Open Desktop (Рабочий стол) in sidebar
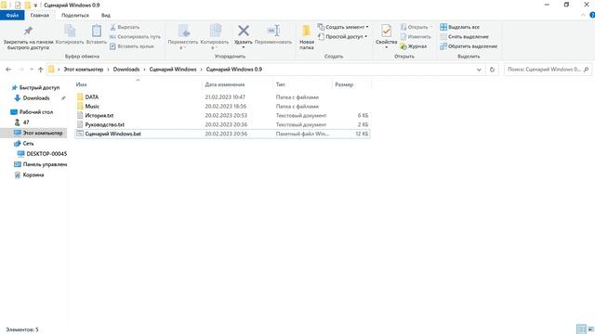This screenshot has width=595, height=334. (x=32, y=112)
